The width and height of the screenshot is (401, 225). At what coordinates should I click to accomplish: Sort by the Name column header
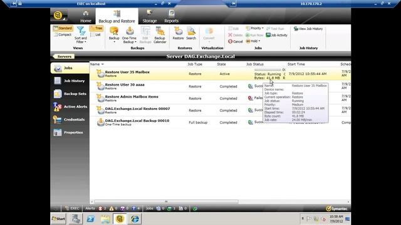pyautogui.click(x=95, y=64)
